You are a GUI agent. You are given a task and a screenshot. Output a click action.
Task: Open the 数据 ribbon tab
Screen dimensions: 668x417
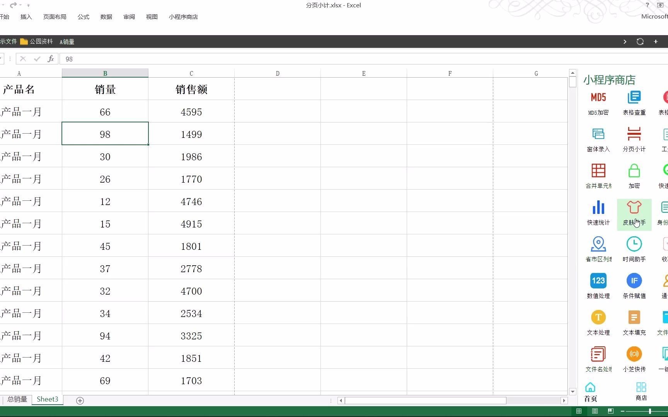pos(106,17)
